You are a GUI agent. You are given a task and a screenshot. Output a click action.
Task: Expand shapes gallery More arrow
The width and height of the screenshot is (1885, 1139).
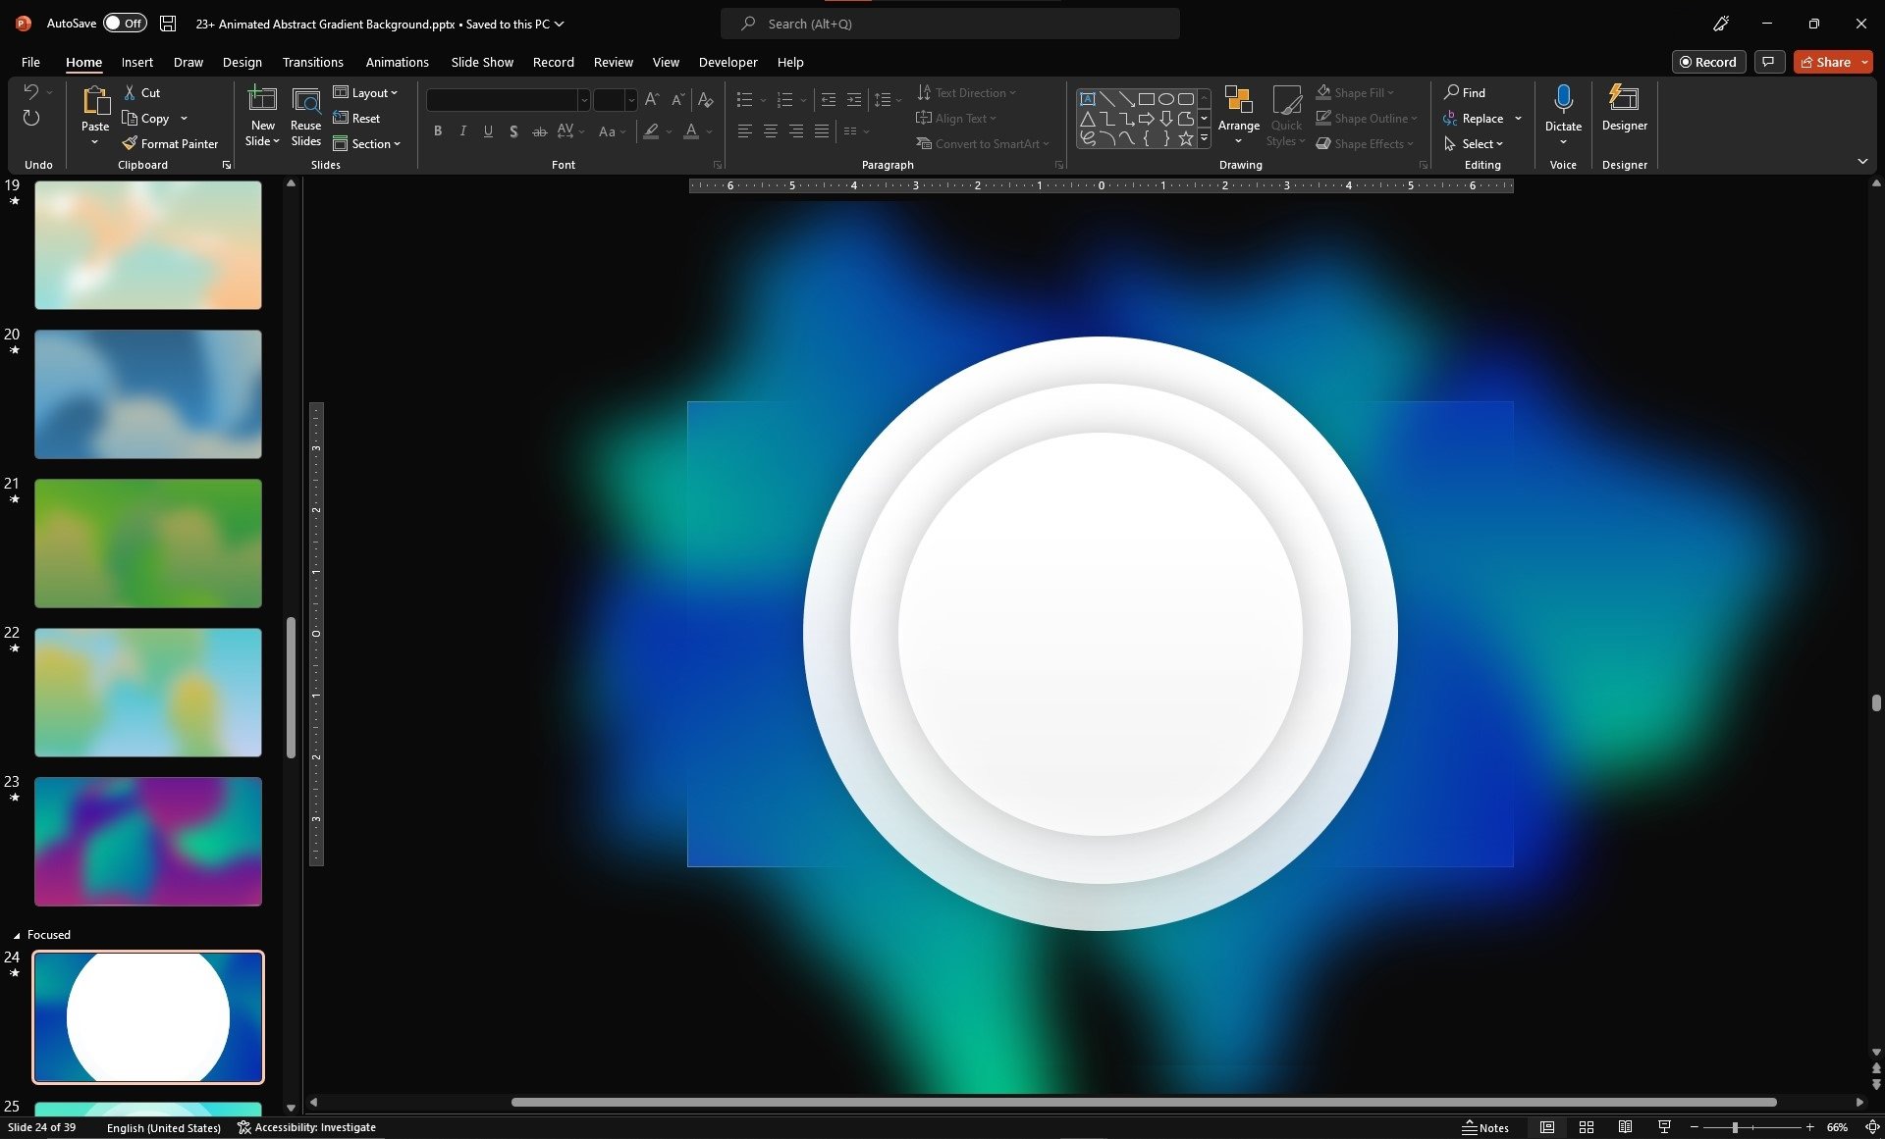1204,138
